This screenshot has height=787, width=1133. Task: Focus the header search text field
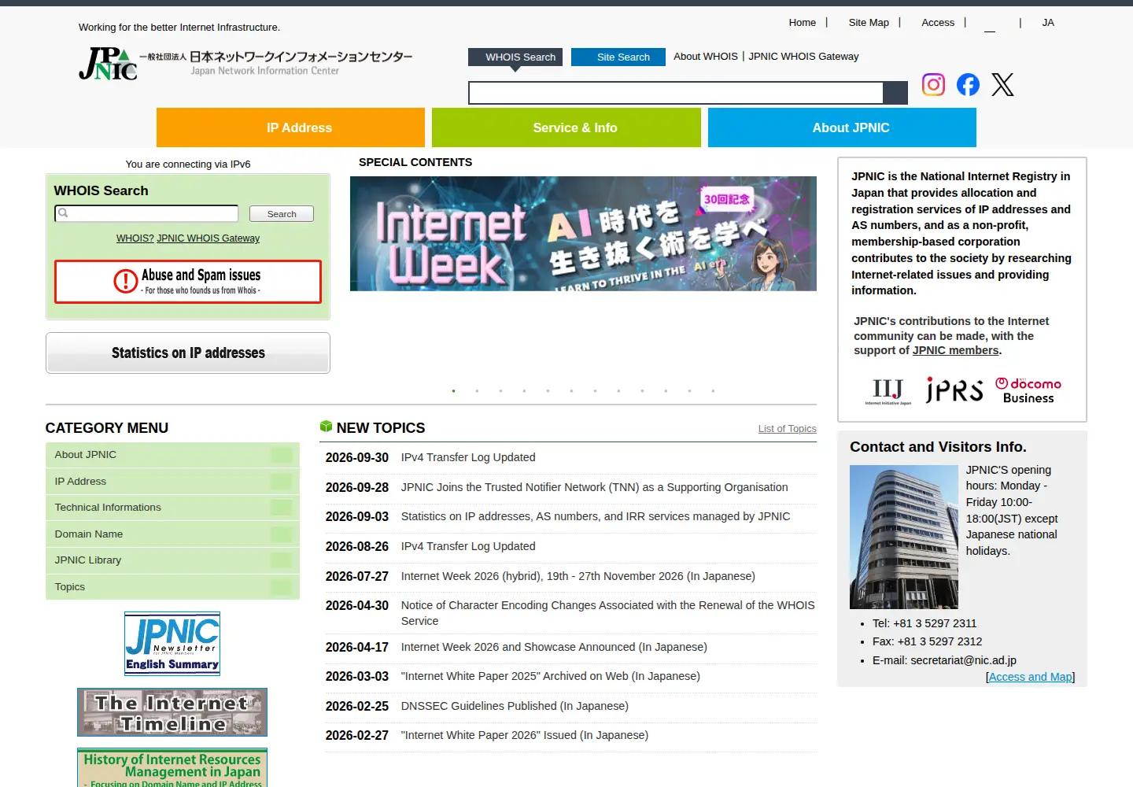[676, 93]
